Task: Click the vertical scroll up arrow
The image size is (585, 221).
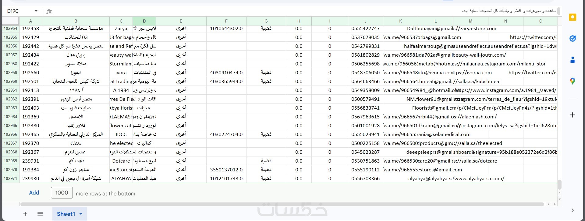Action: tap(559, 193)
